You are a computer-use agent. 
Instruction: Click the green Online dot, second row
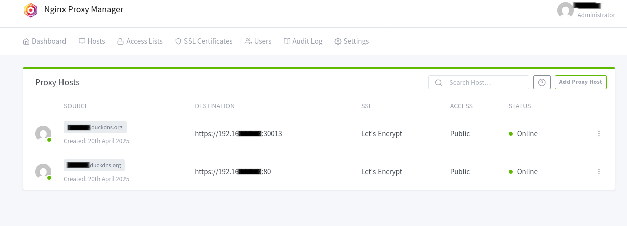[x=511, y=172]
